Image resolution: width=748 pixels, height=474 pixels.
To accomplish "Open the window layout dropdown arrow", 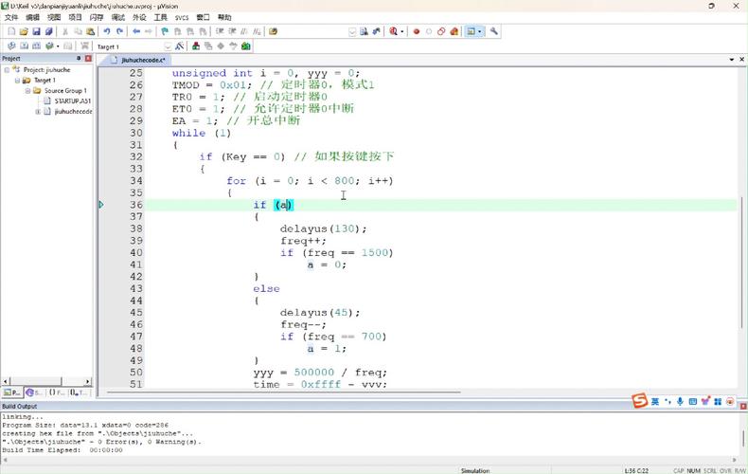I will coord(479,31).
